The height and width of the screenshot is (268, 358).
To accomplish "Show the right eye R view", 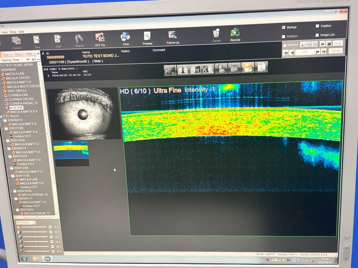I will (196, 70).
